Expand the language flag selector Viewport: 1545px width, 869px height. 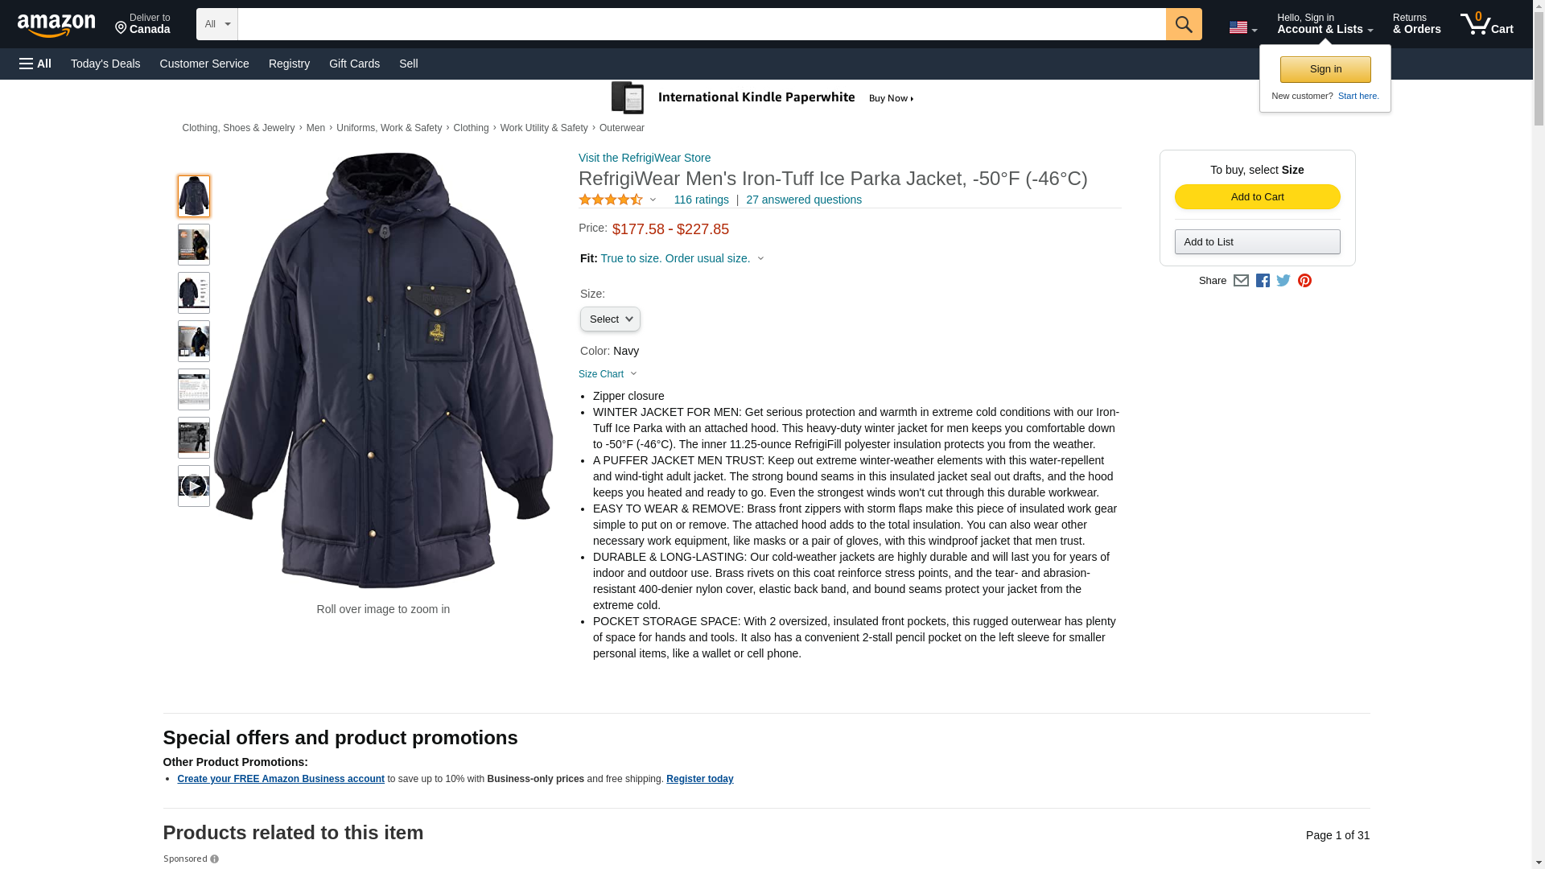tap(1242, 28)
